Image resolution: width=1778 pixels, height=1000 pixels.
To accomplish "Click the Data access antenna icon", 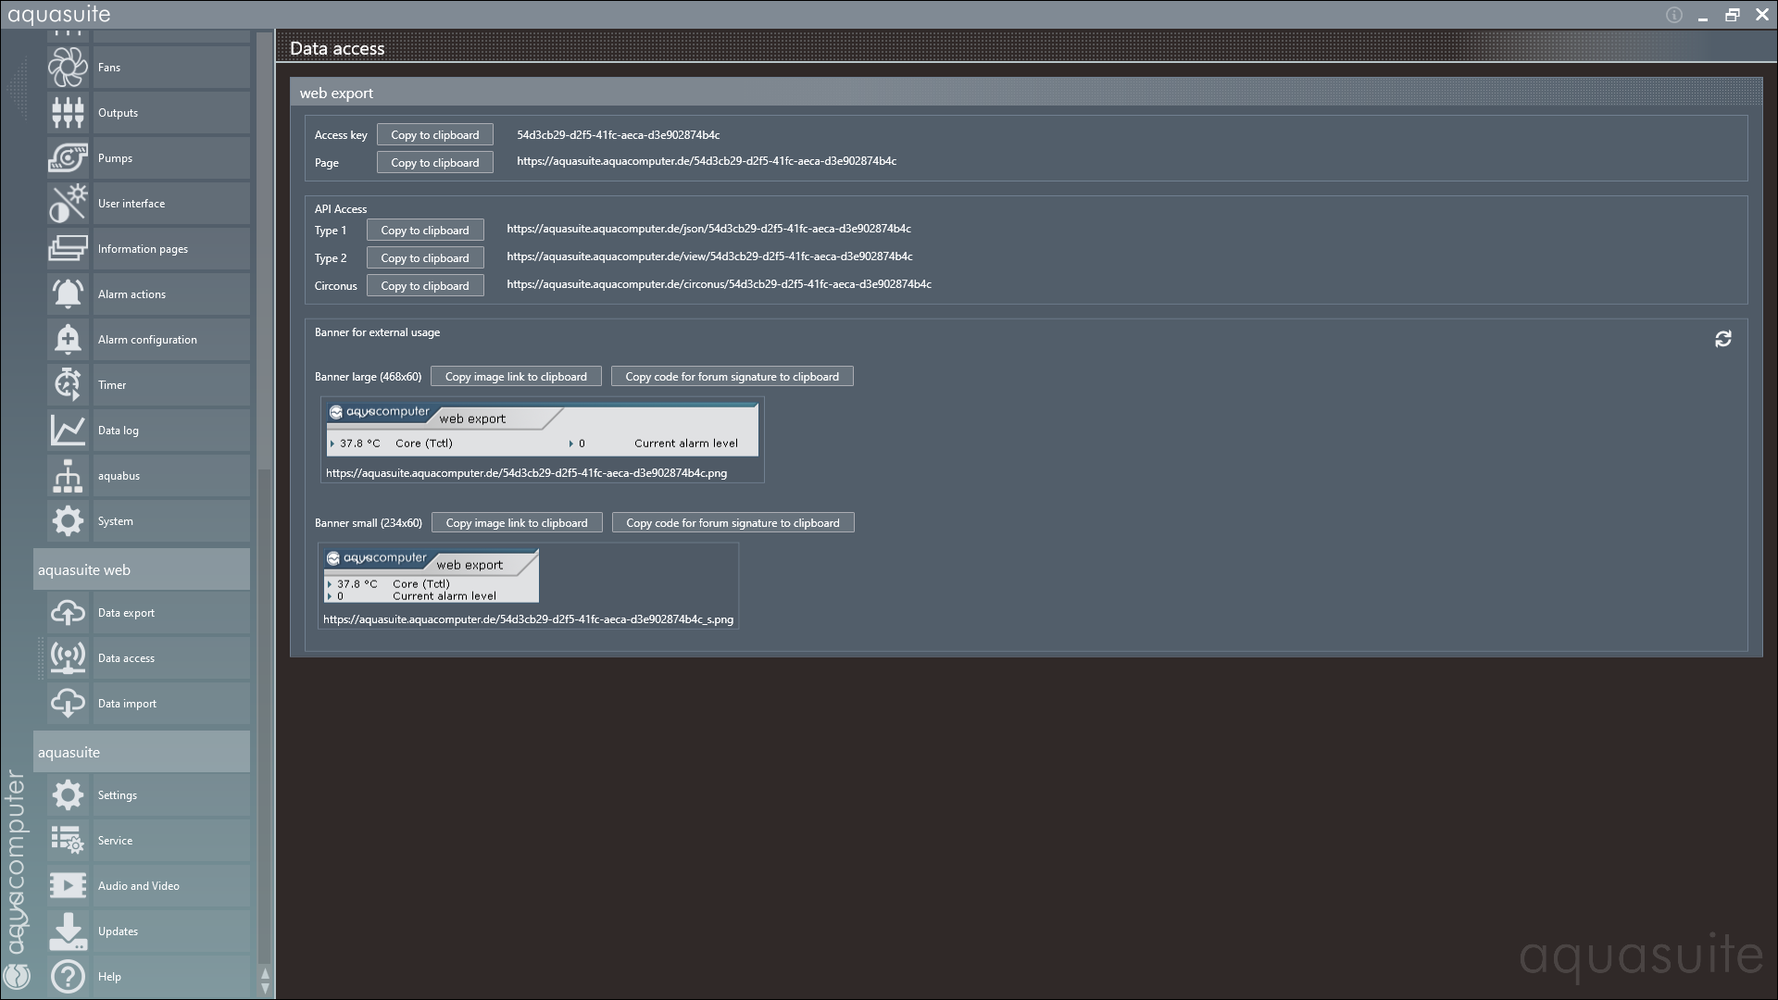I will pos(68,658).
